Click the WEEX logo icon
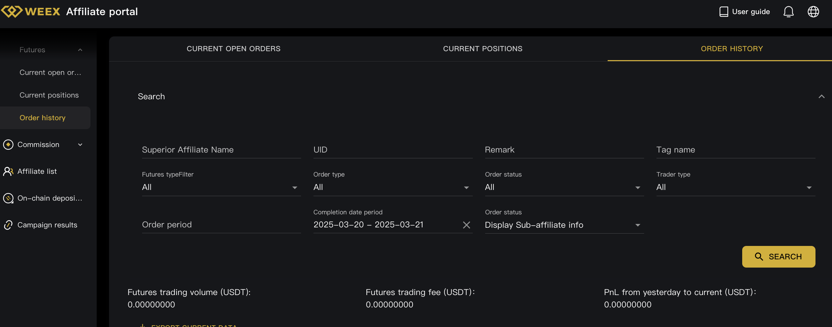This screenshot has width=832, height=327. tap(12, 12)
